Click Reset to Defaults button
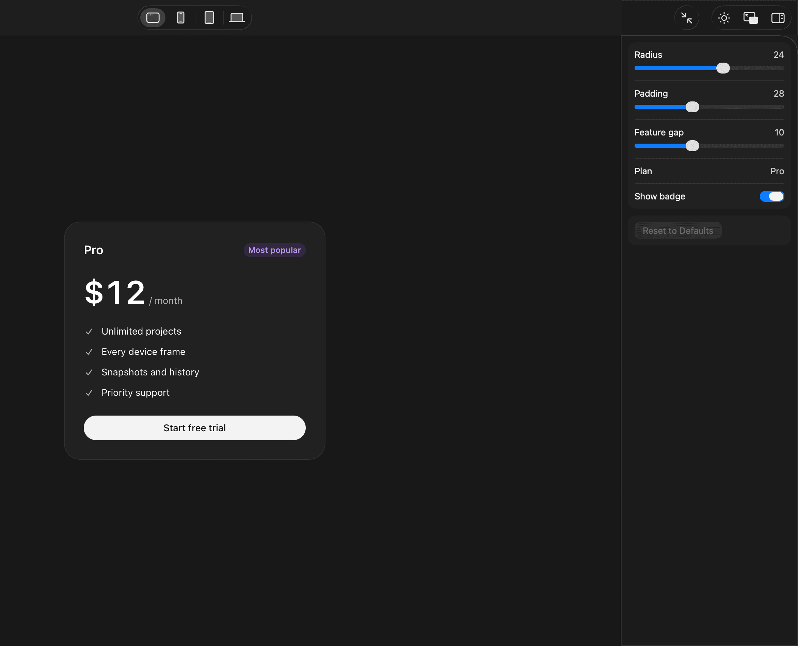The image size is (798, 646). pyautogui.click(x=678, y=231)
